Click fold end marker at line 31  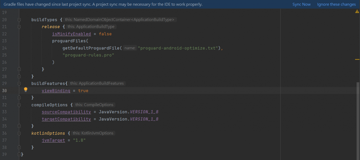point(19,98)
